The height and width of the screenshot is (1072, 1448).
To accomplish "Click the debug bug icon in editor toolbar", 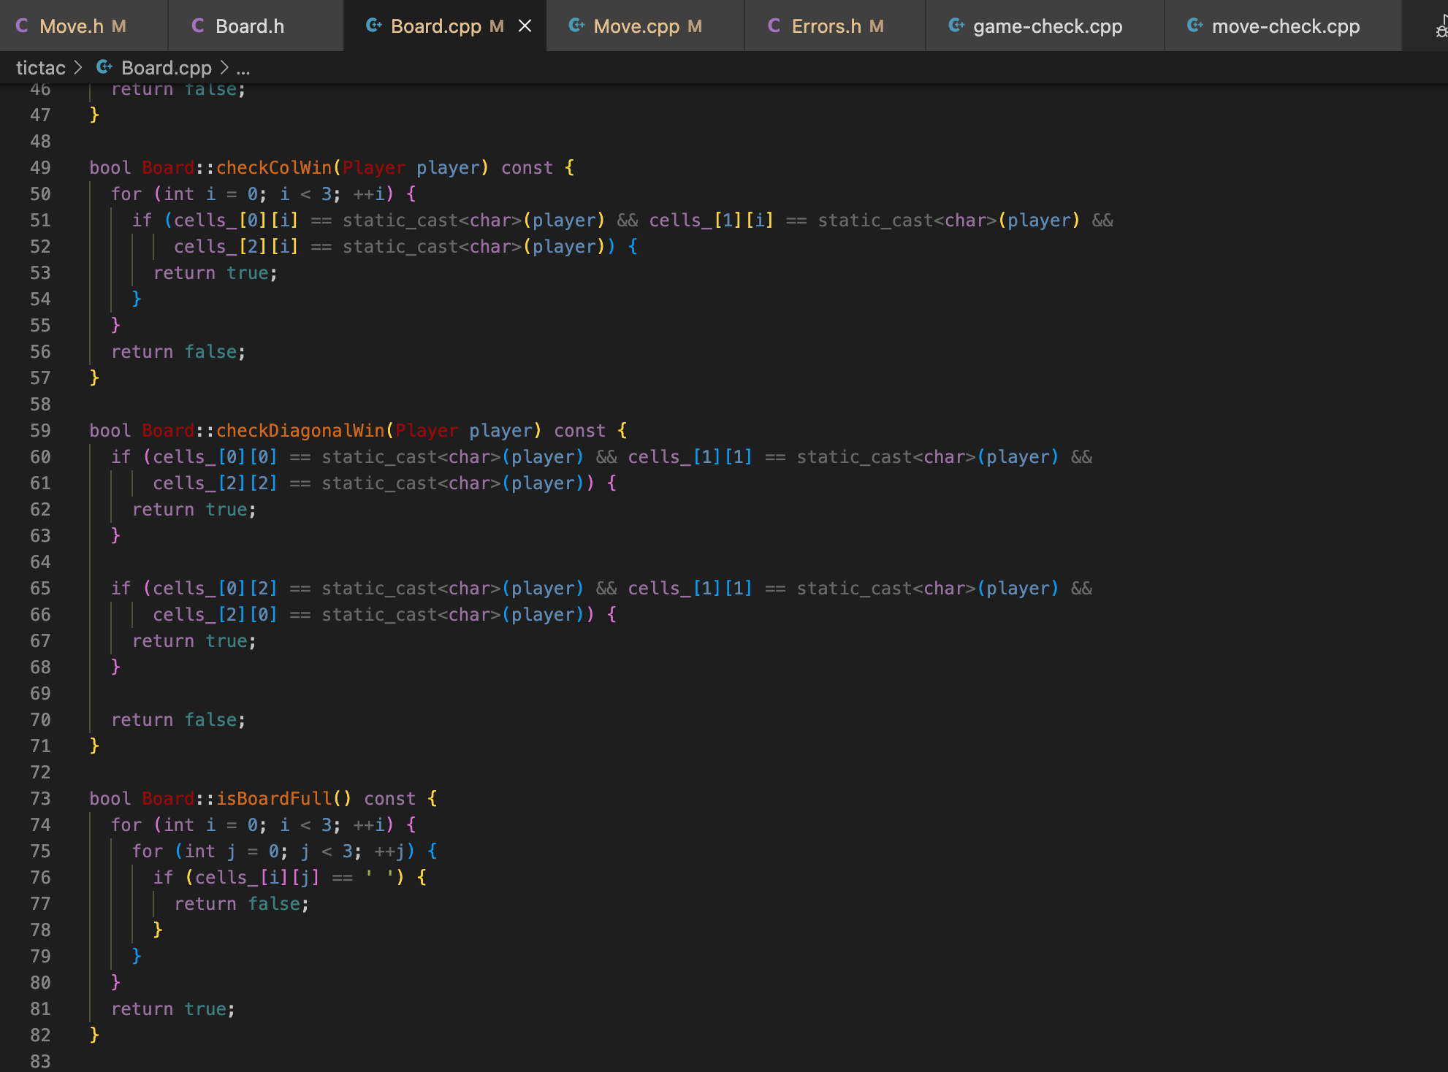I will (1441, 28).
